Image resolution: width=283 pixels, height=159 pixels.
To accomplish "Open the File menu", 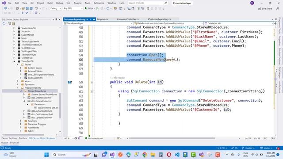I will coord(10,3).
